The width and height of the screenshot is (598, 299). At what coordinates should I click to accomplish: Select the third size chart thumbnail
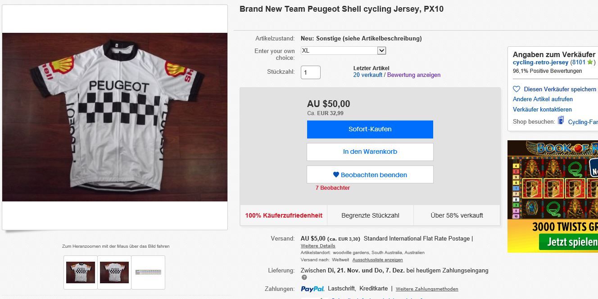click(x=148, y=272)
